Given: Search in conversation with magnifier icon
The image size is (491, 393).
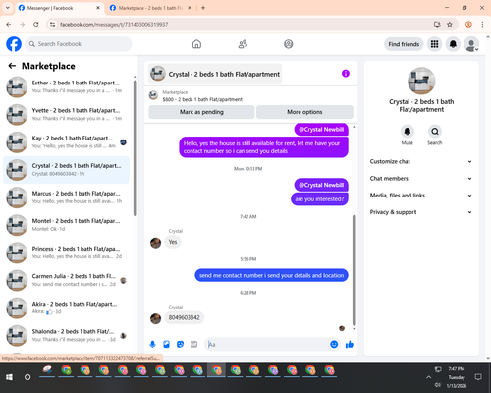Looking at the screenshot, I should (435, 132).
